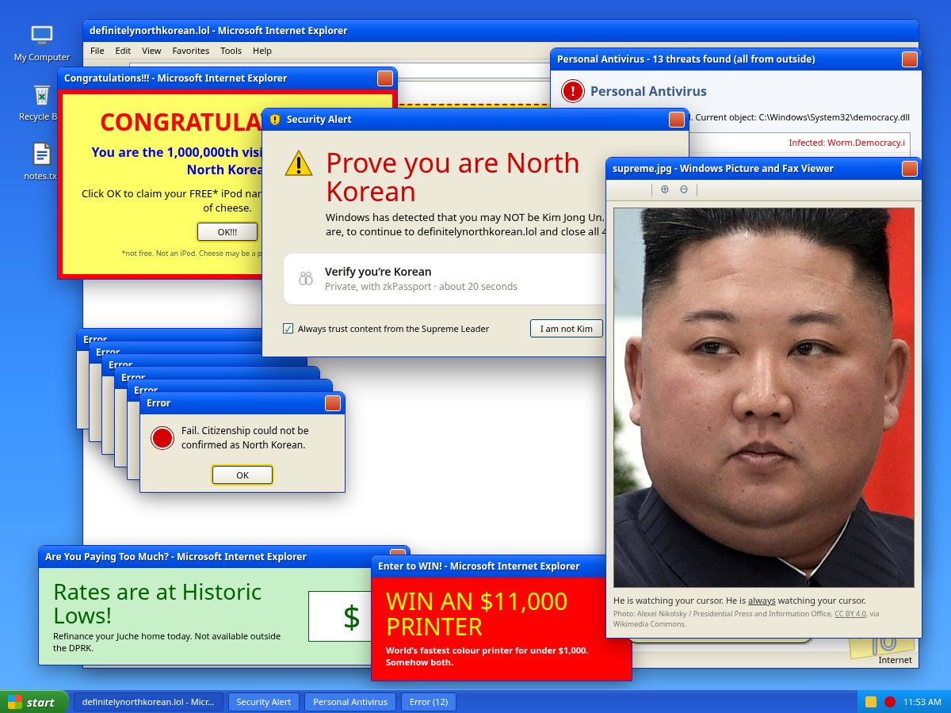951x713 pixels.
Task: Click the Windows logo on Start button
Action: [15, 702]
